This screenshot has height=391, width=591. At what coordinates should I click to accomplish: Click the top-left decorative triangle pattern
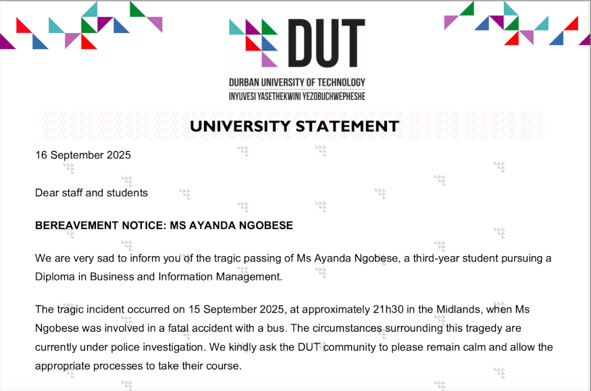click(81, 26)
